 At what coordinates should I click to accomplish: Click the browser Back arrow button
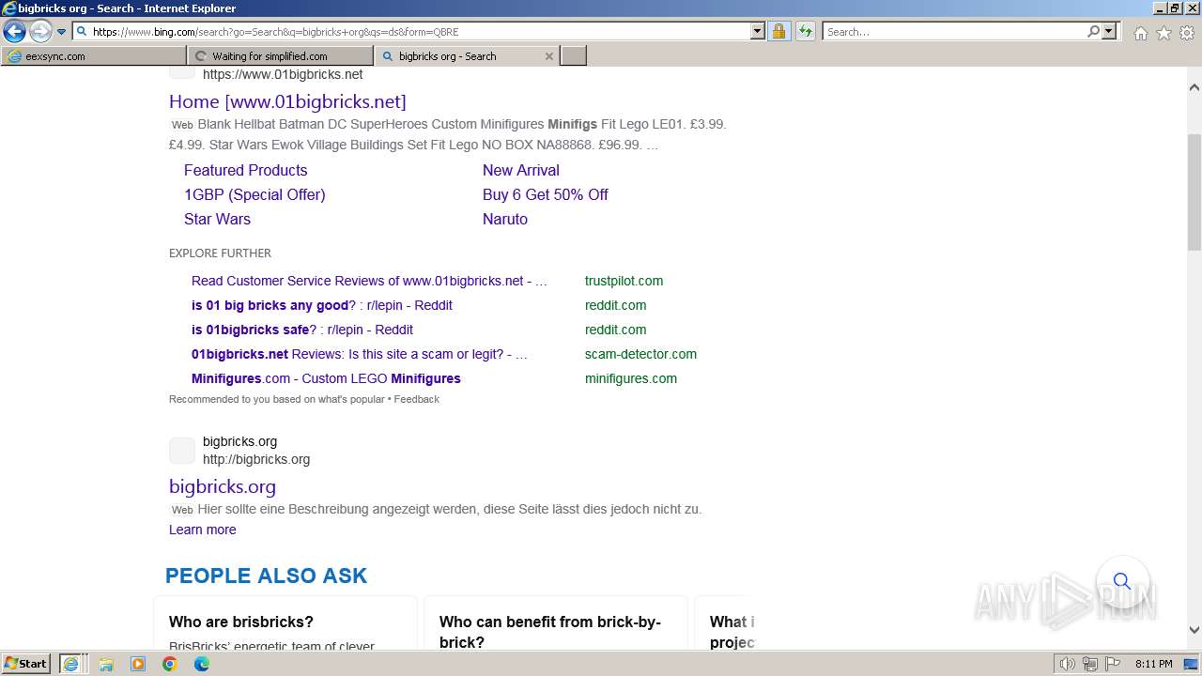point(14,31)
